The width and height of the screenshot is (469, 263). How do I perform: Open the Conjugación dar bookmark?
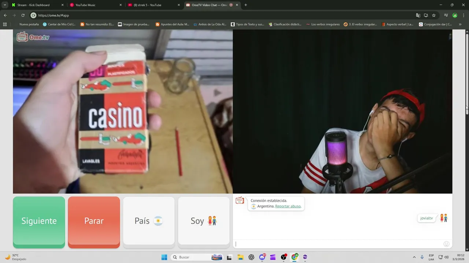pos(435,24)
